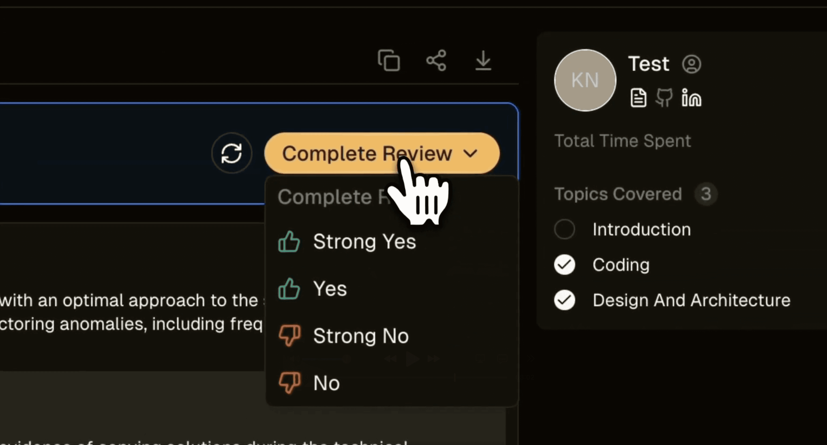Download the report using the download icon
The width and height of the screenshot is (827, 445).
[483, 61]
